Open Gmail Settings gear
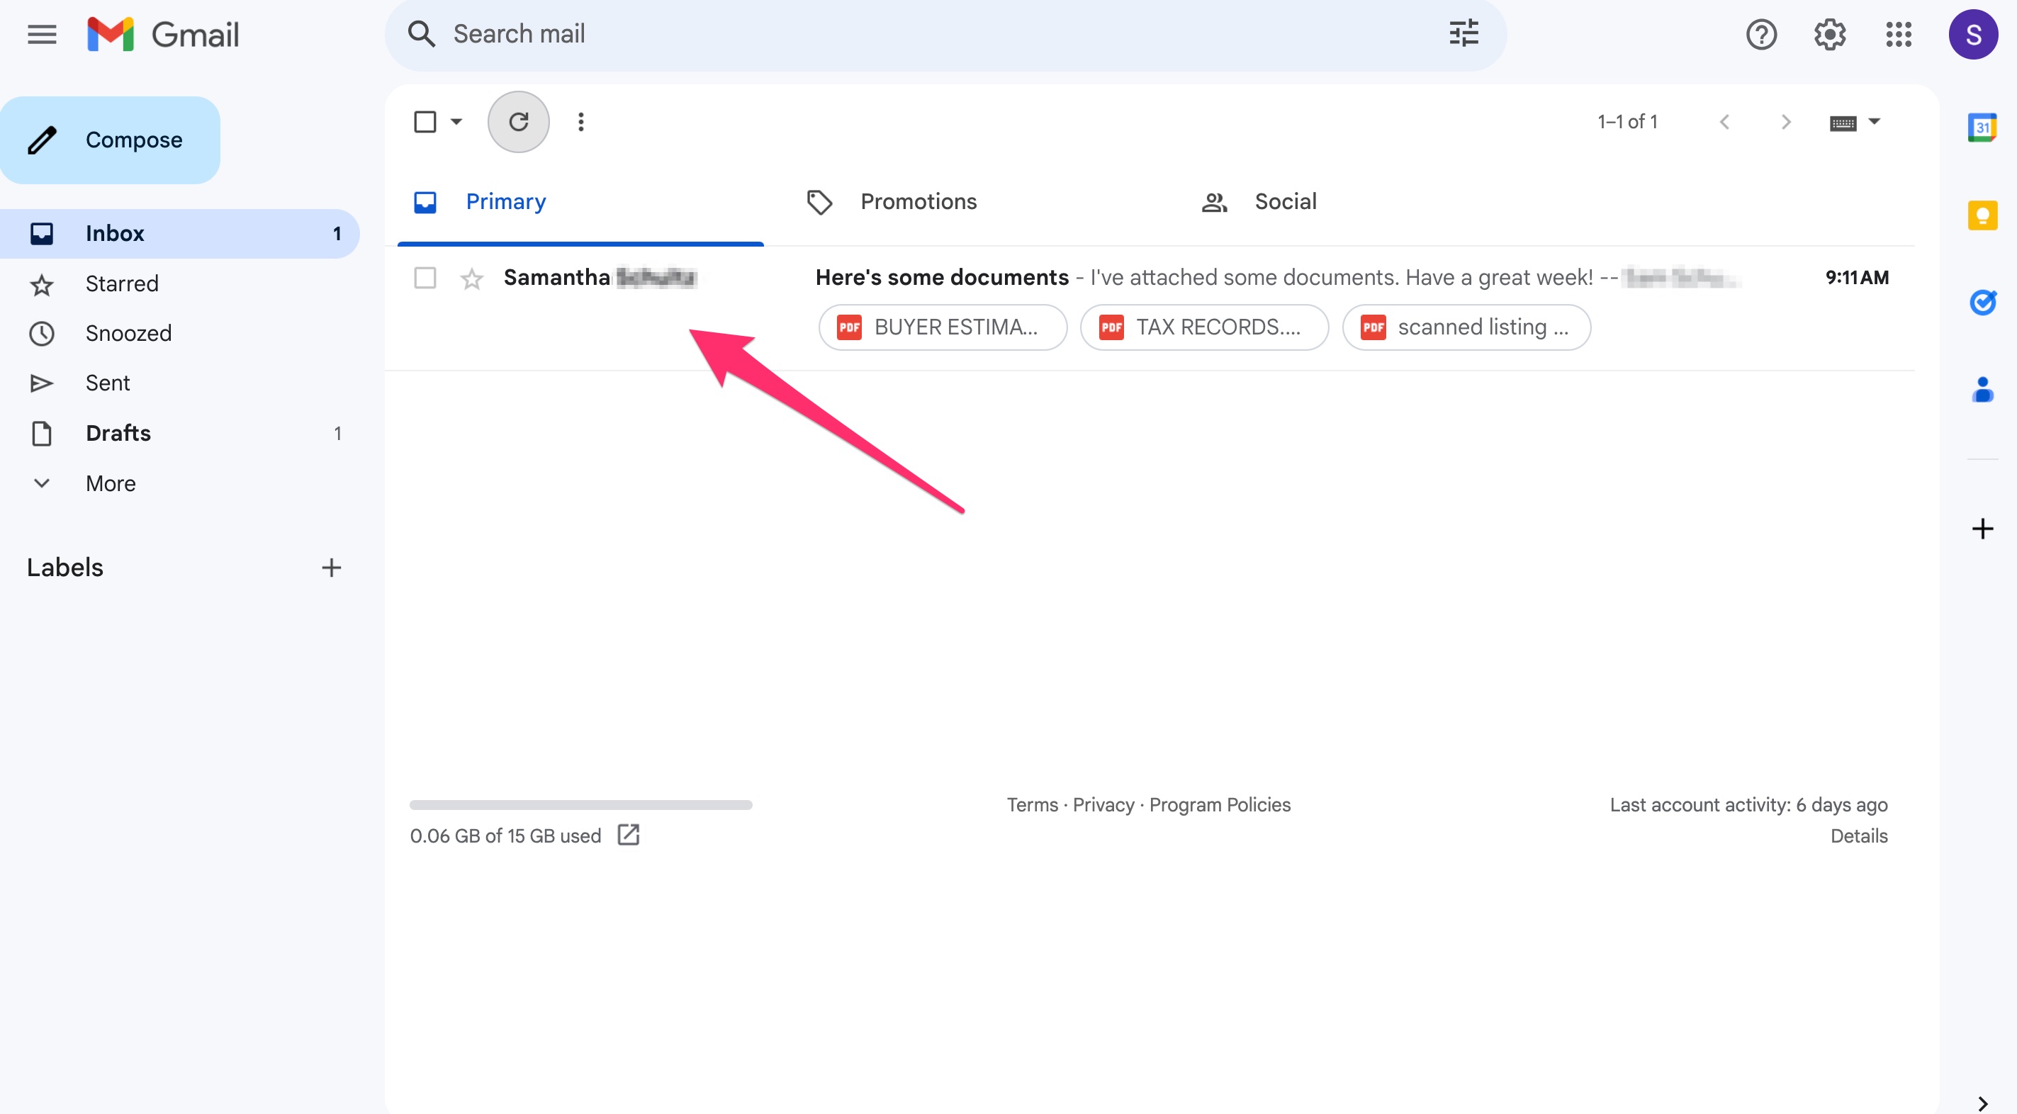The width and height of the screenshot is (2017, 1114). click(1830, 34)
